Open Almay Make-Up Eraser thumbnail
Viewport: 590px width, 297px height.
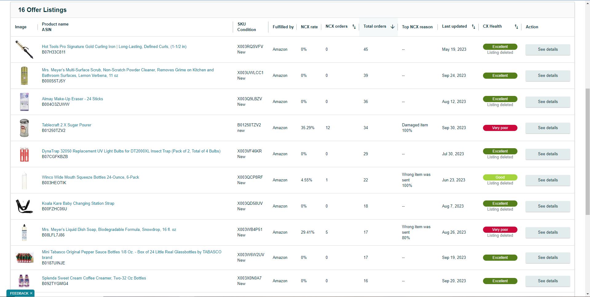24,102
